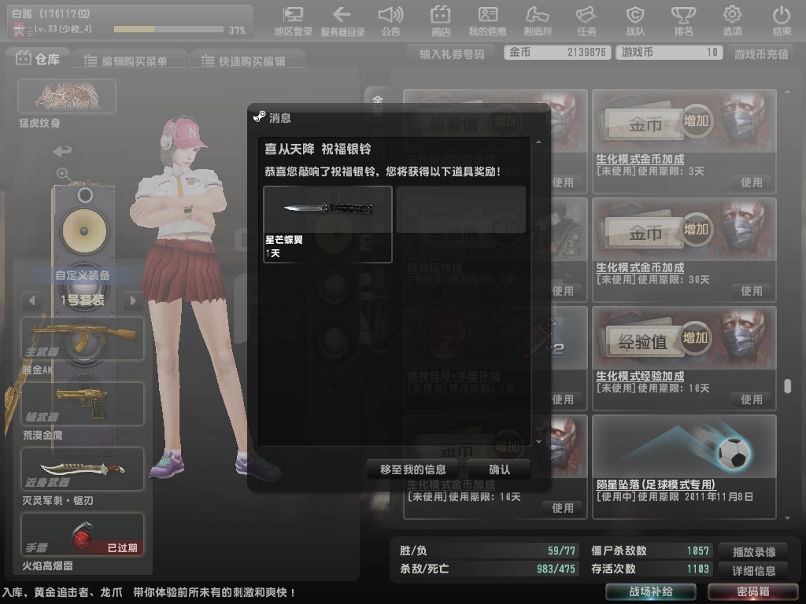Open the 排名 ranking trophy icon
Screen dimensions: 806x604
tap(684, 21)
